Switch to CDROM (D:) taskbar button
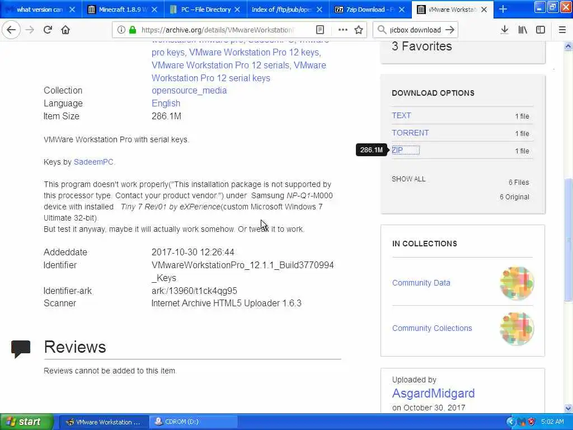Viewport: 573px width, 430px height. point(193,422)
